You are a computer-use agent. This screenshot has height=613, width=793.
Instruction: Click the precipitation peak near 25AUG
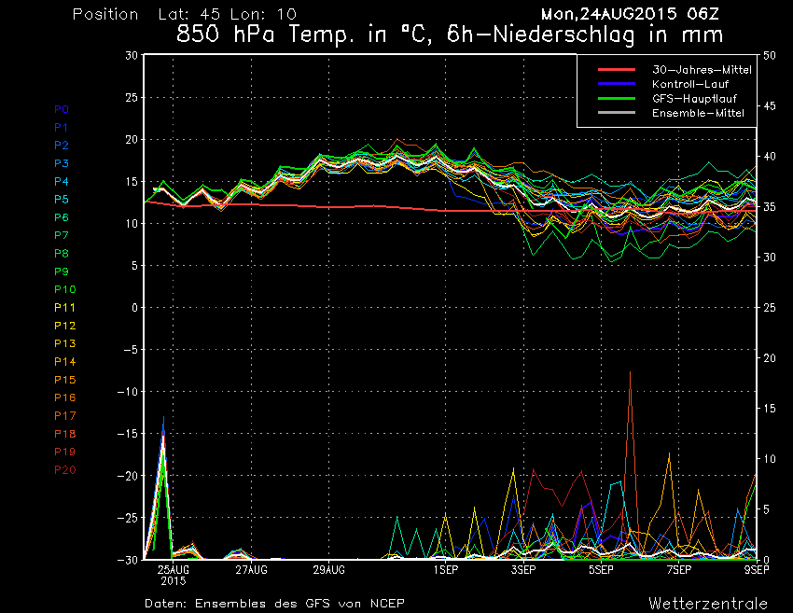tap(163, 418)
